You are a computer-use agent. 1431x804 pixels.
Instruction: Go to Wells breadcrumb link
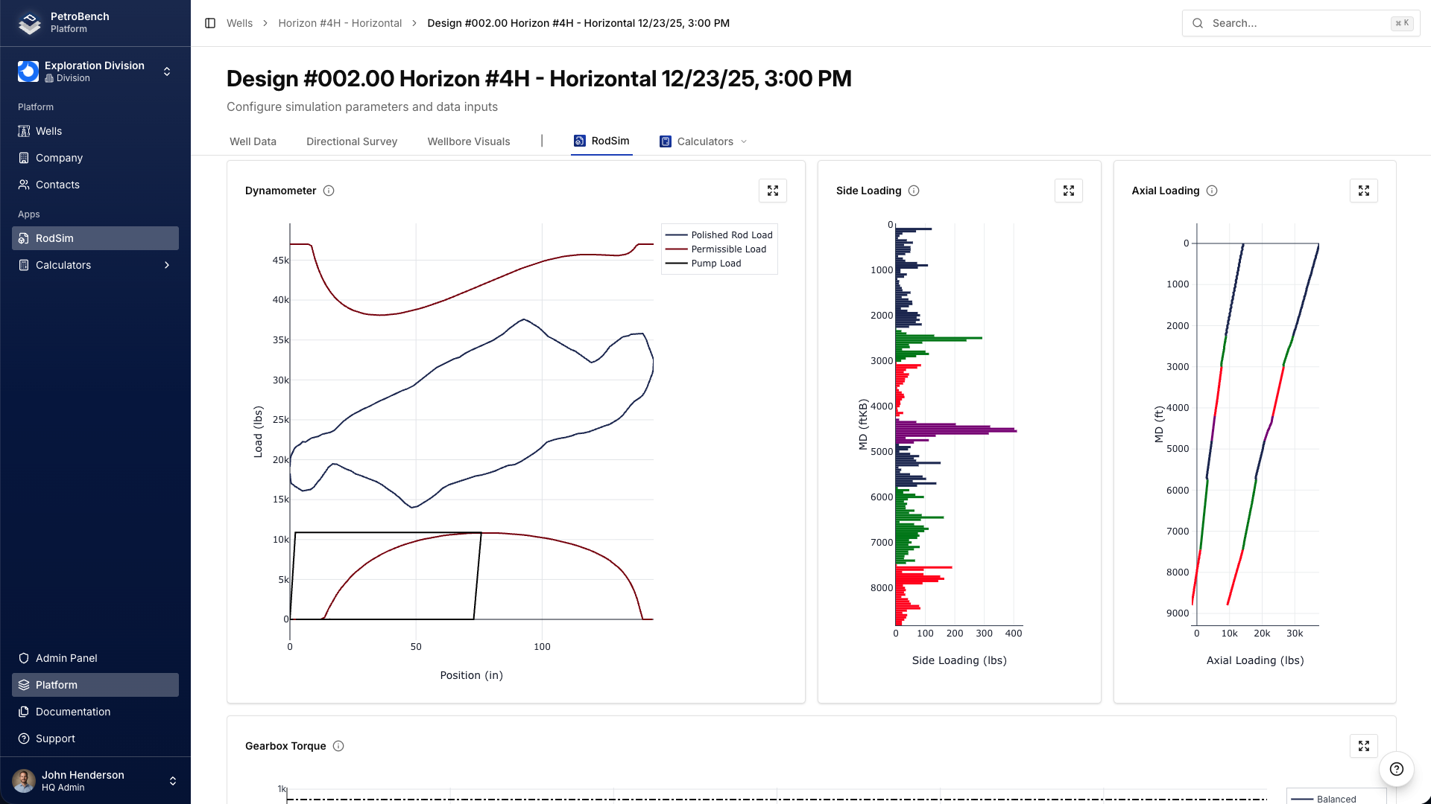239,23
